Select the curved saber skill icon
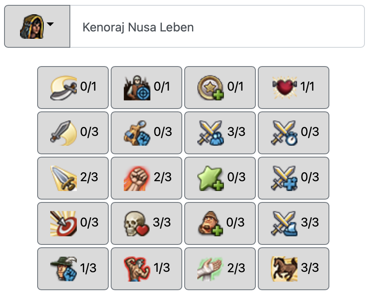Viewport: 371px width, 302px height. click(x=73, y=87)
